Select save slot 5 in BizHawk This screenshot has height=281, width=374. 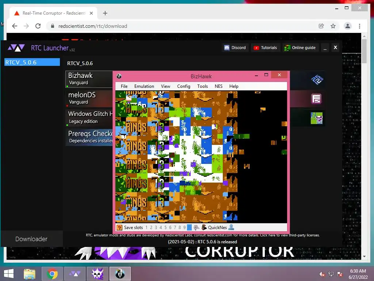(x=165, y=228)
